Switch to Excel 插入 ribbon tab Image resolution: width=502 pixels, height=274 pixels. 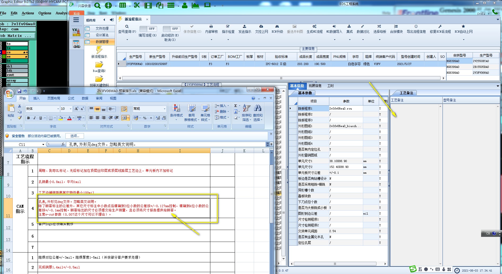point(36,98)
